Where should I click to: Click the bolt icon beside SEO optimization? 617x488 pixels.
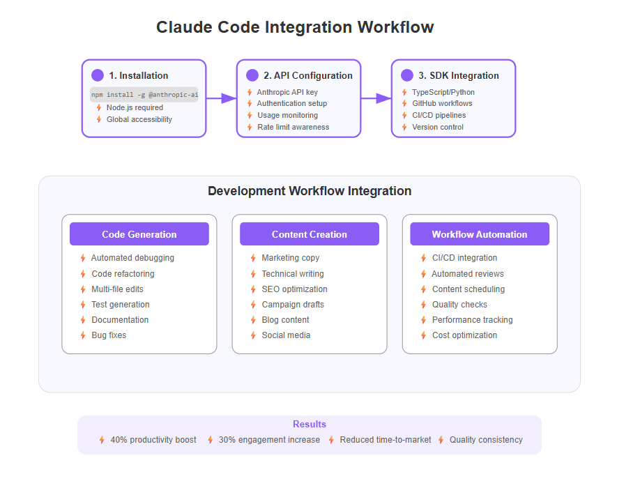click(253, 289)
